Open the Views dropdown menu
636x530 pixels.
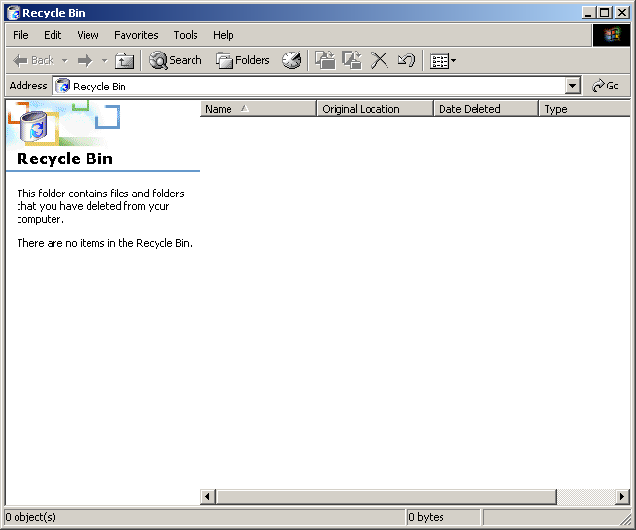[443, 60]
